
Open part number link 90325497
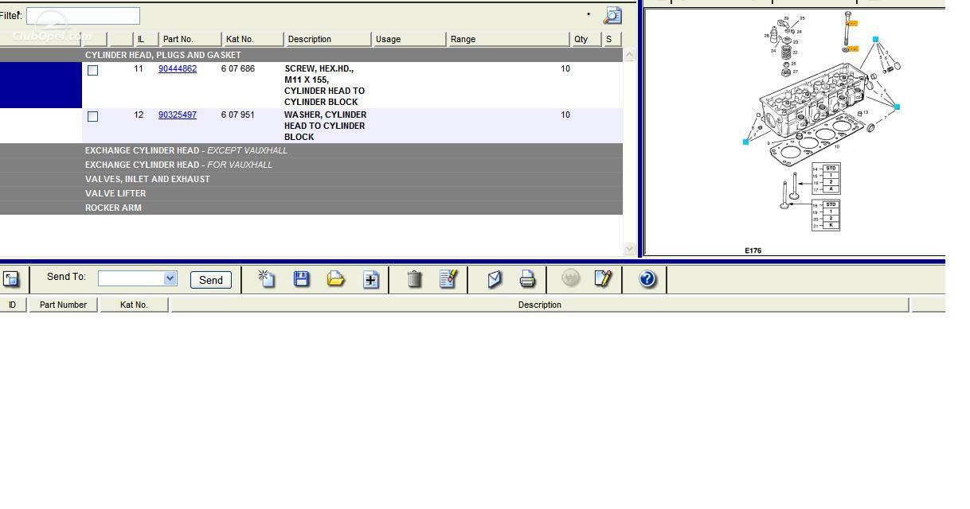coord(178,115)
